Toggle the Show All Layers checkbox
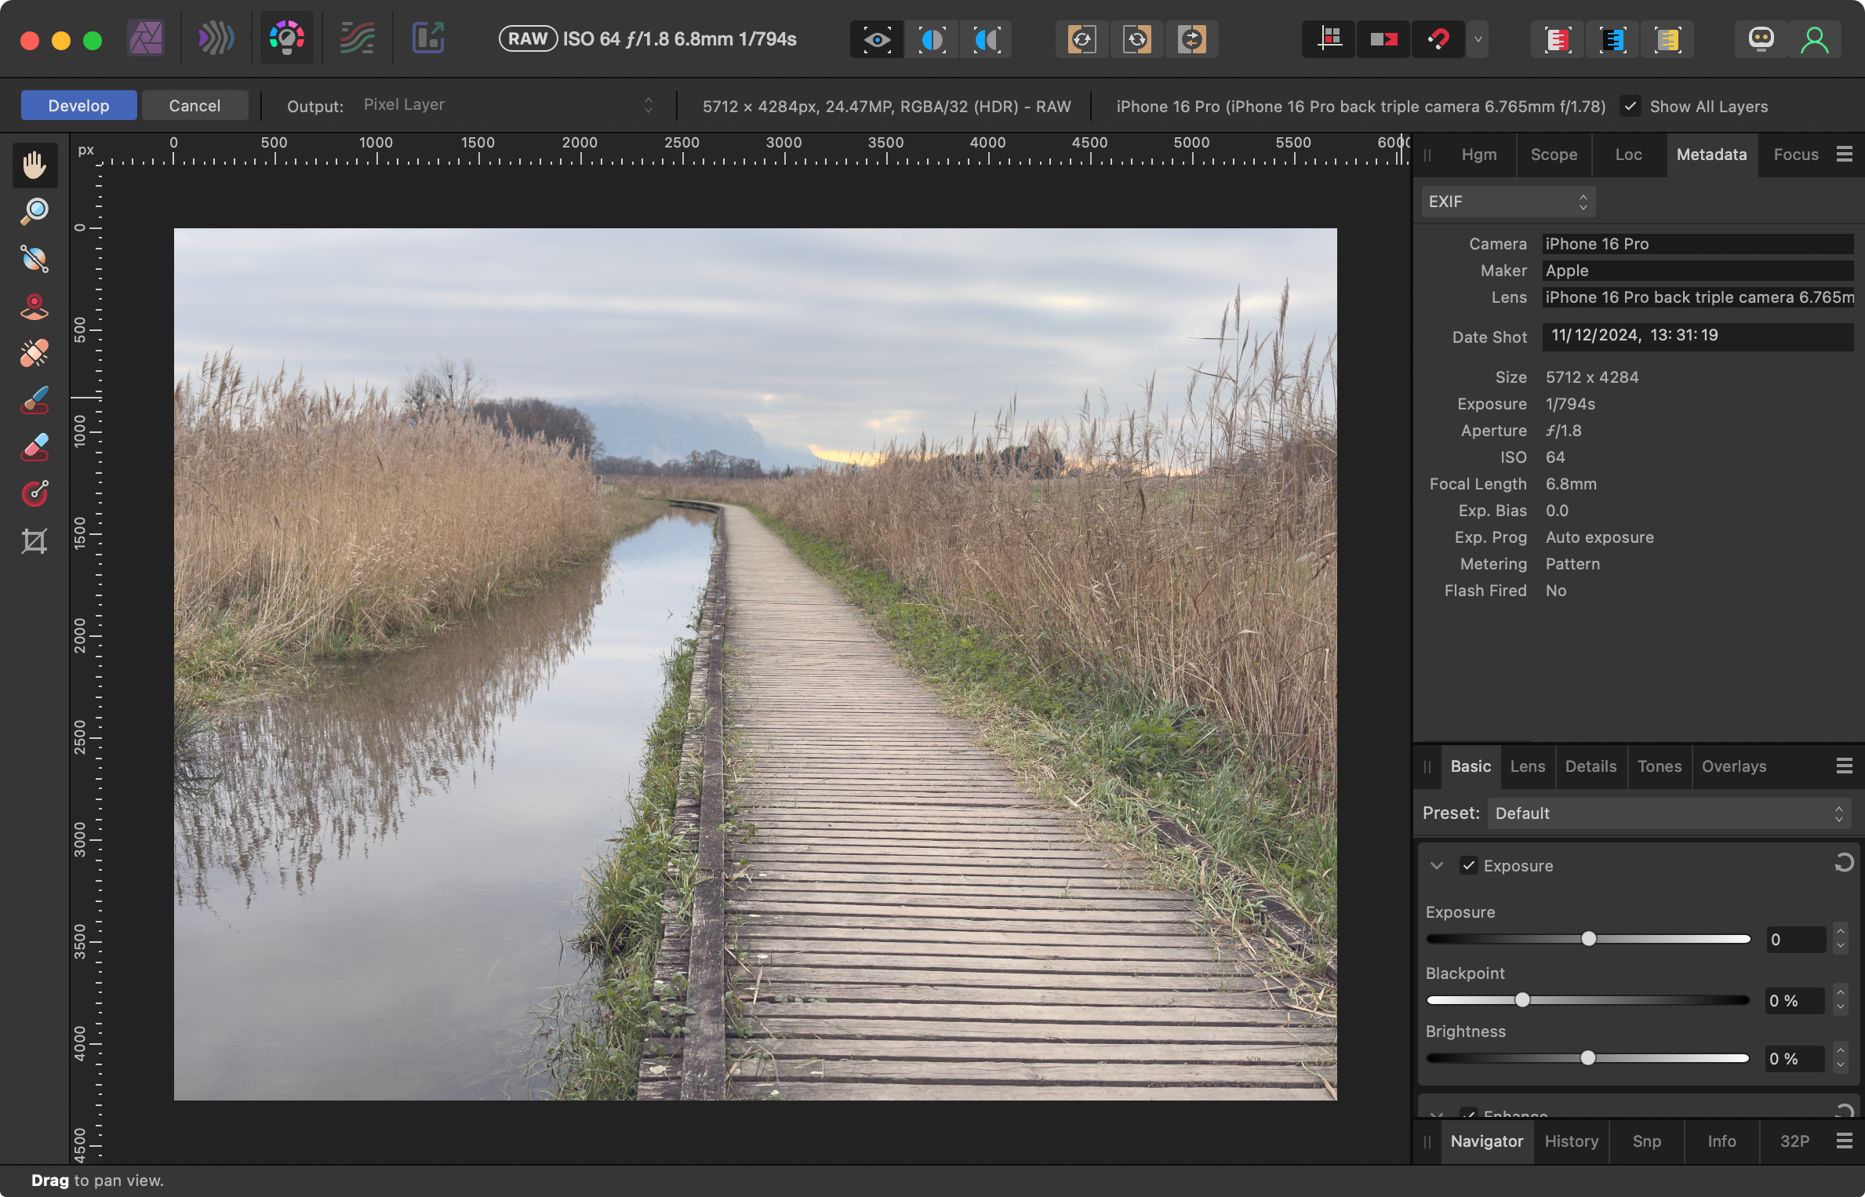The width and height of the screenshot is (1865, 1197). pos(1631,106)
